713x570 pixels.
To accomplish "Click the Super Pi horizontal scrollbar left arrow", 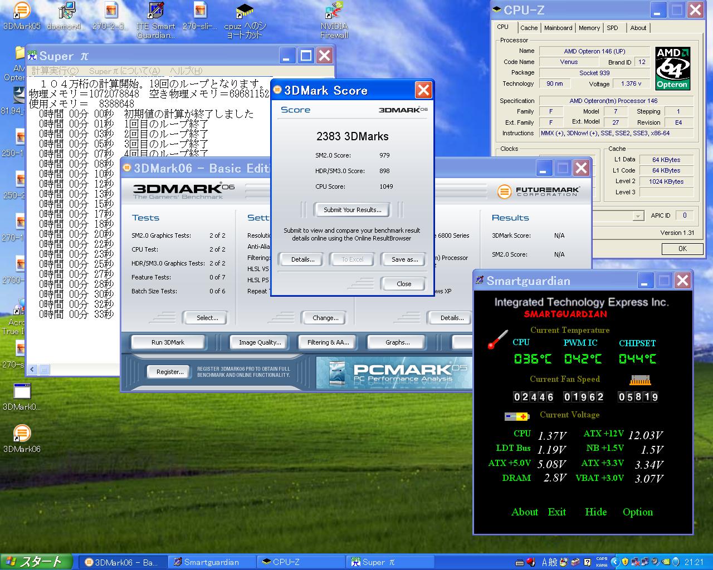I will [x=32, y=369].
